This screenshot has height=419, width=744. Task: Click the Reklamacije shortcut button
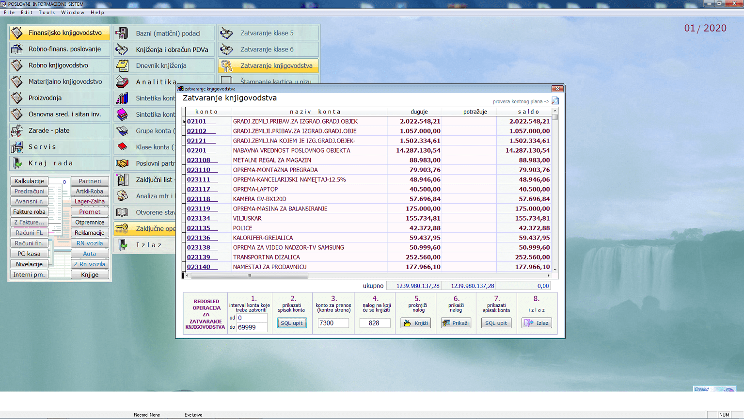(90, 233)
